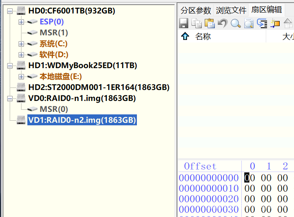Expand the 软件(D:) partition node
The width and height of the screenshot is (294, 217).
21,55
